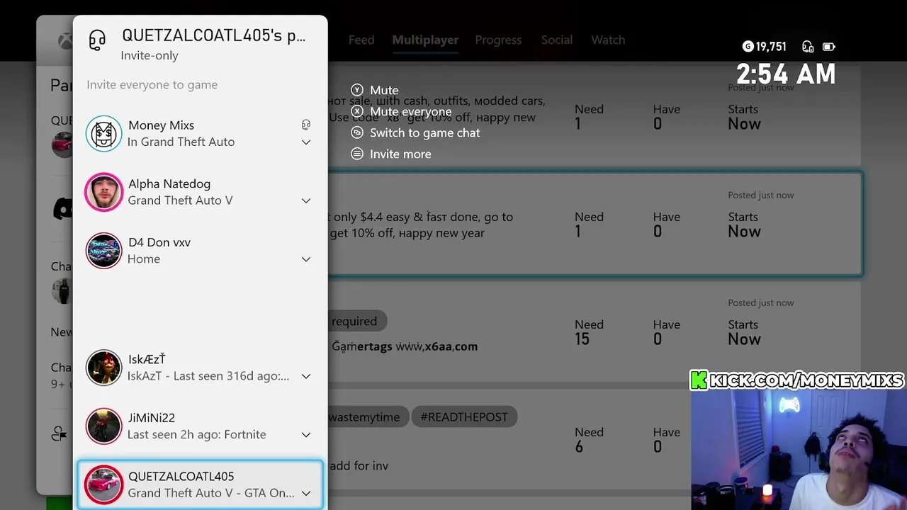Click the Discord icon in left sidebar
This screenshot has height=510, width=907.
pos(63,208)
